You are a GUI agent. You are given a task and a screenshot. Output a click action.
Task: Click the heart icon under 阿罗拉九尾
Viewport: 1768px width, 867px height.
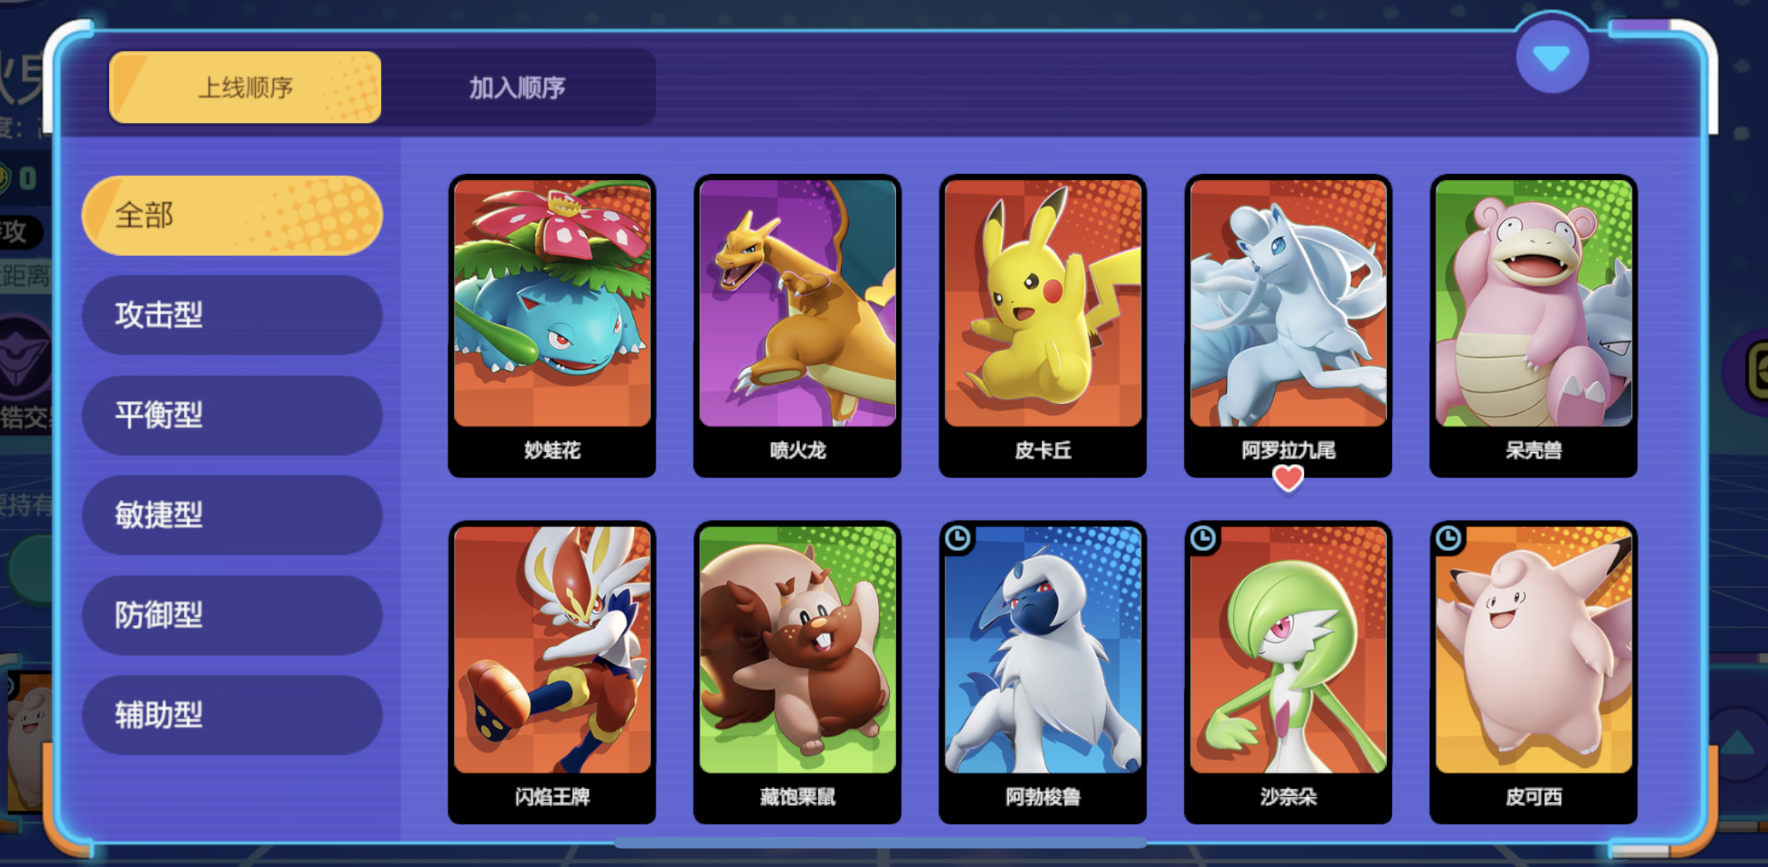click(x=1288, y=478)
